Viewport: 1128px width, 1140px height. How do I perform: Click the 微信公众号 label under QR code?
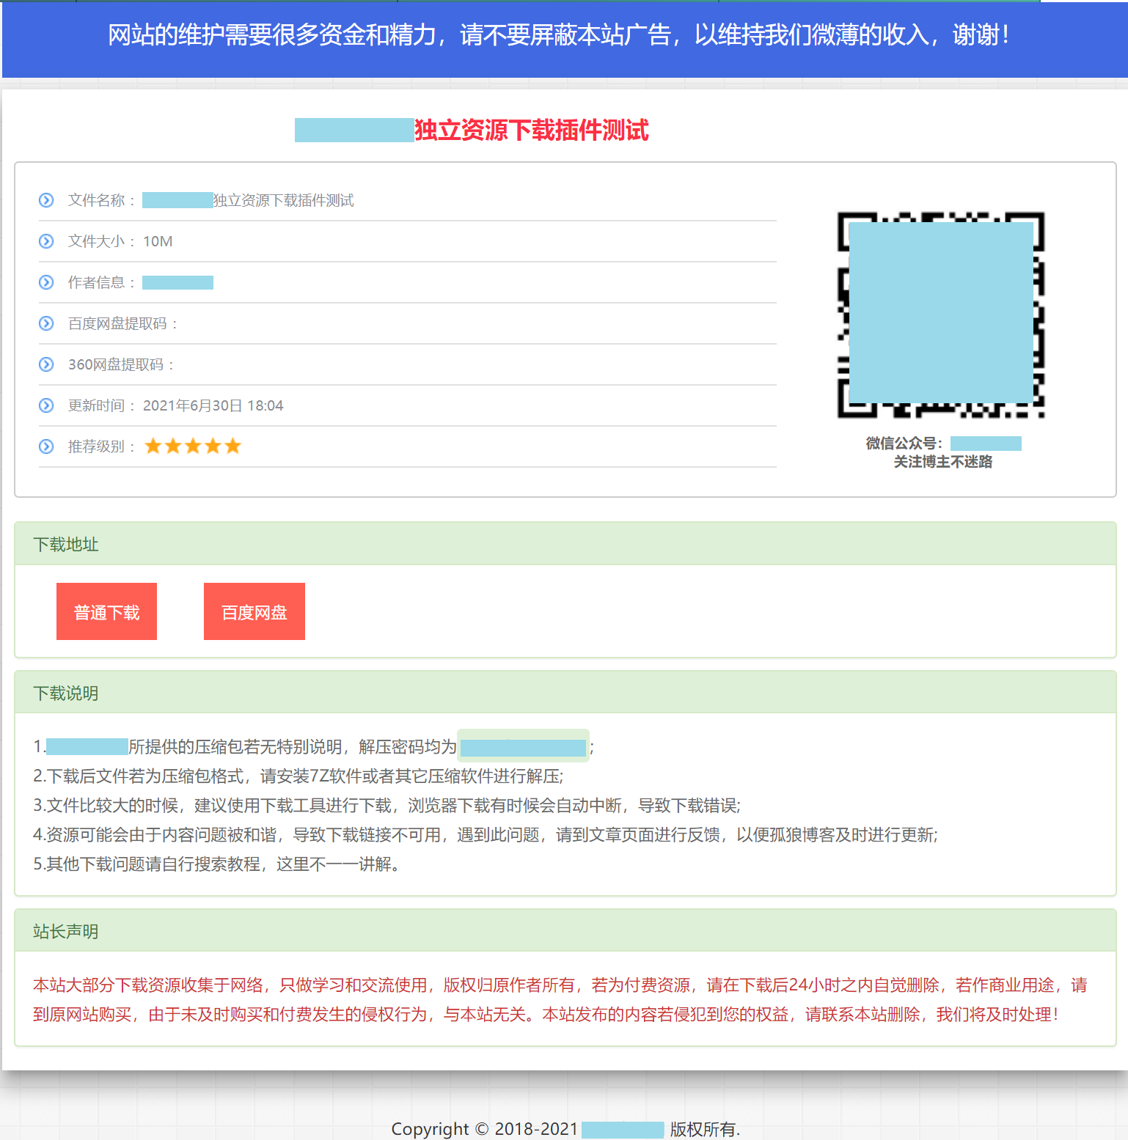(x=904, y=443)
